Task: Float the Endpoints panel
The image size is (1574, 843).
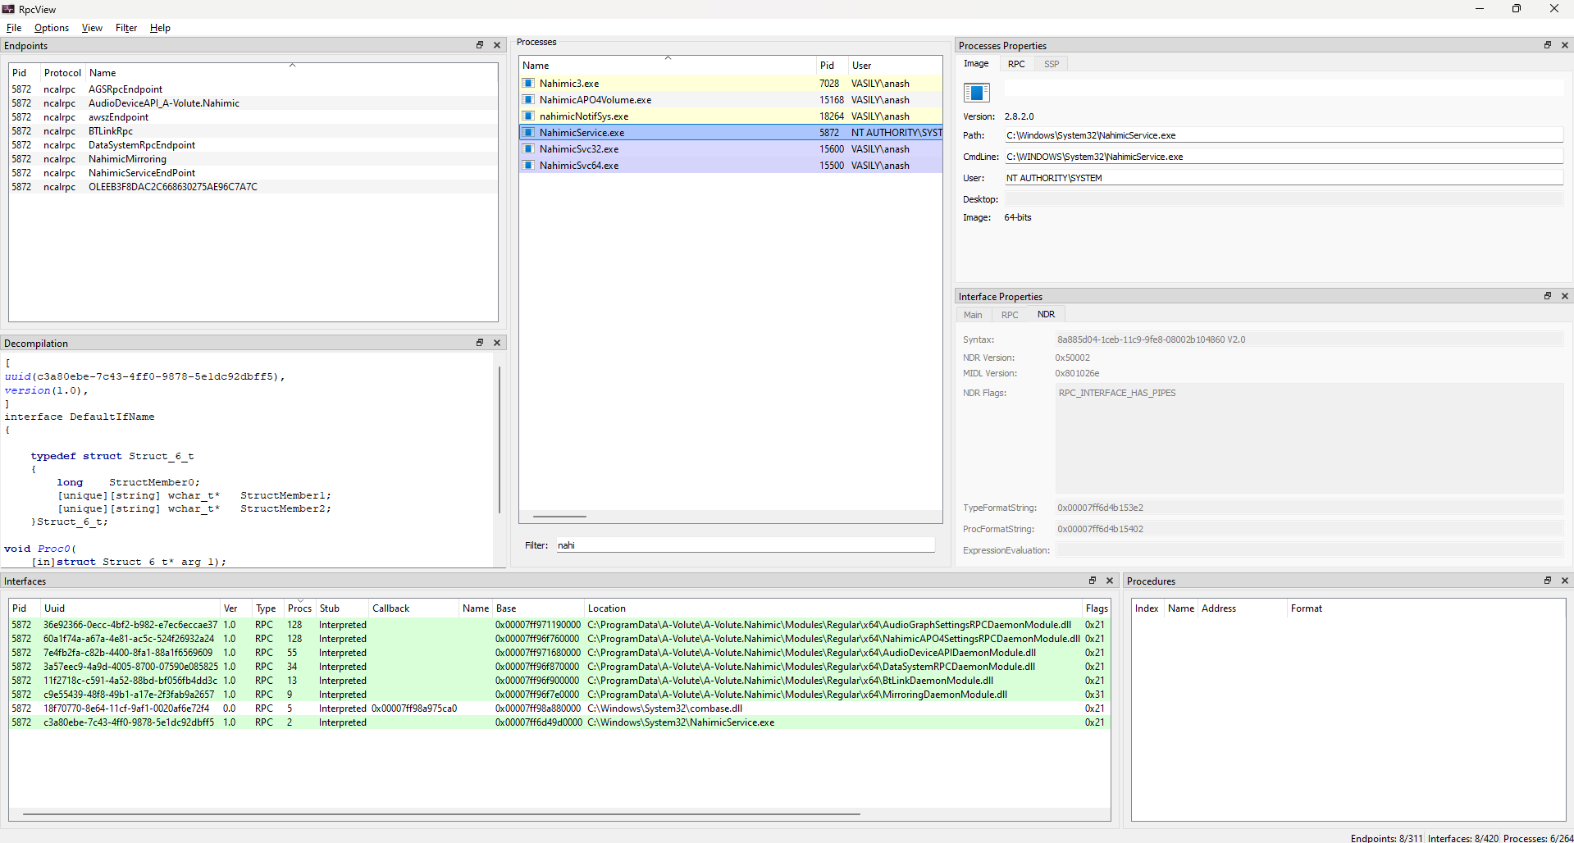Action: coord(480,45)
